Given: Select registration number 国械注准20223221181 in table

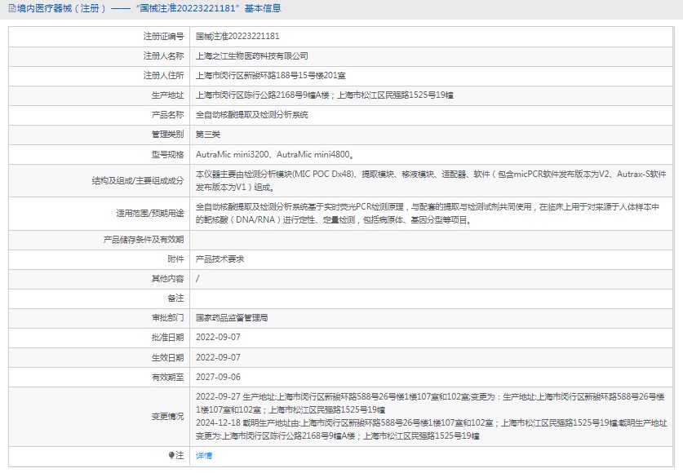Looking at the screenshot, I should point(237,37).
